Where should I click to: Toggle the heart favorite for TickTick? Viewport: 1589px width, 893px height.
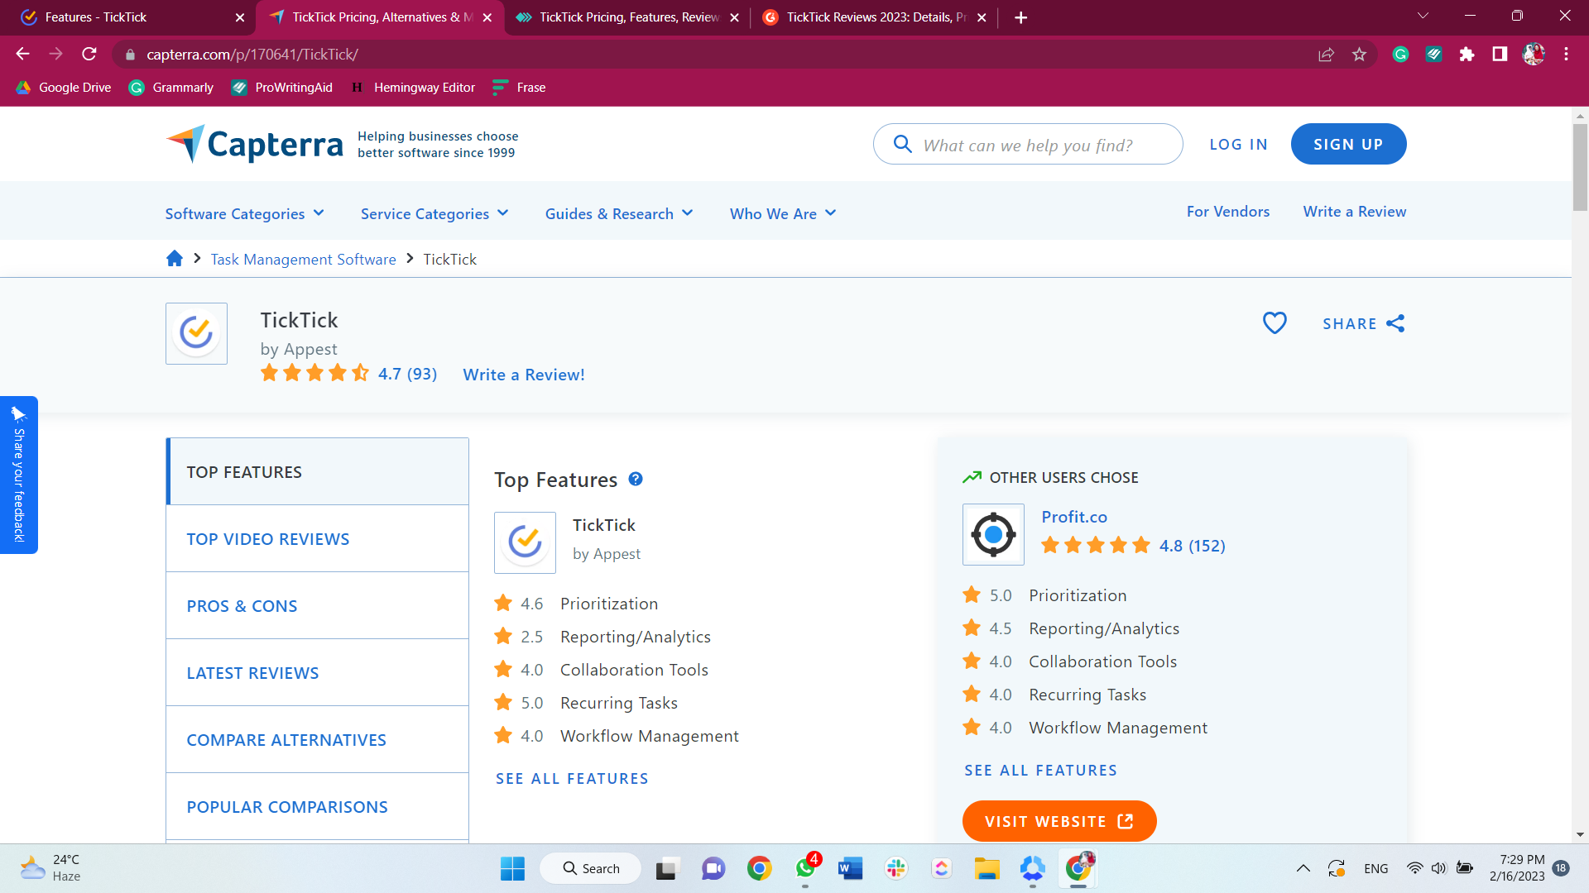[1275, 322]
